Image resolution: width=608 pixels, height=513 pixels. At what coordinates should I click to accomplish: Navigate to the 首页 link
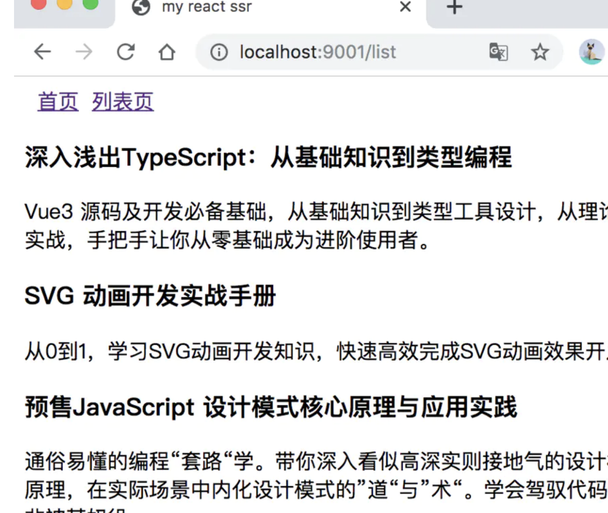click(58, 102)
